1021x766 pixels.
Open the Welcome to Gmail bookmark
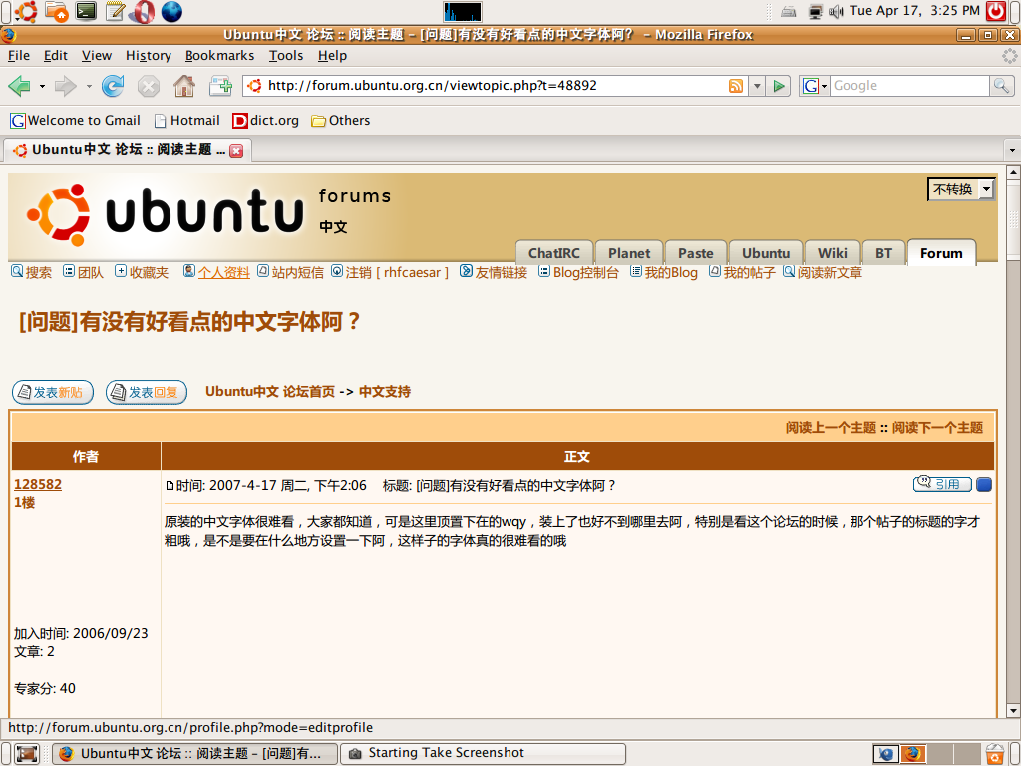point(76,121)
